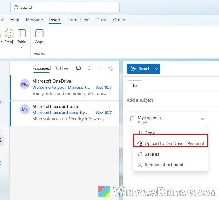The image size is (219, 200).
Task: Click the select messages icon
Action: pyautogui.click(x=79, y=68)
